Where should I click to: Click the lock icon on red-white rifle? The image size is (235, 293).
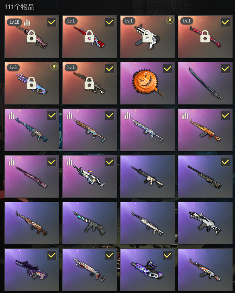[89, 37]
